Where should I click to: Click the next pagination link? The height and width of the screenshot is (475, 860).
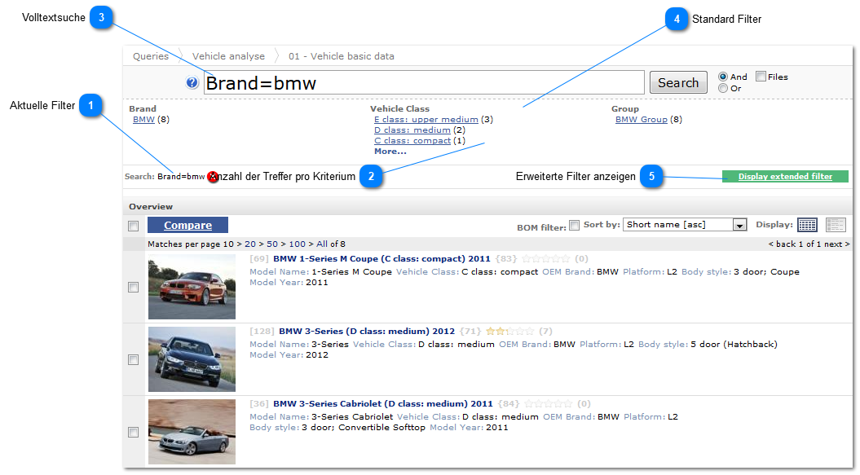[x=836, y=244]
